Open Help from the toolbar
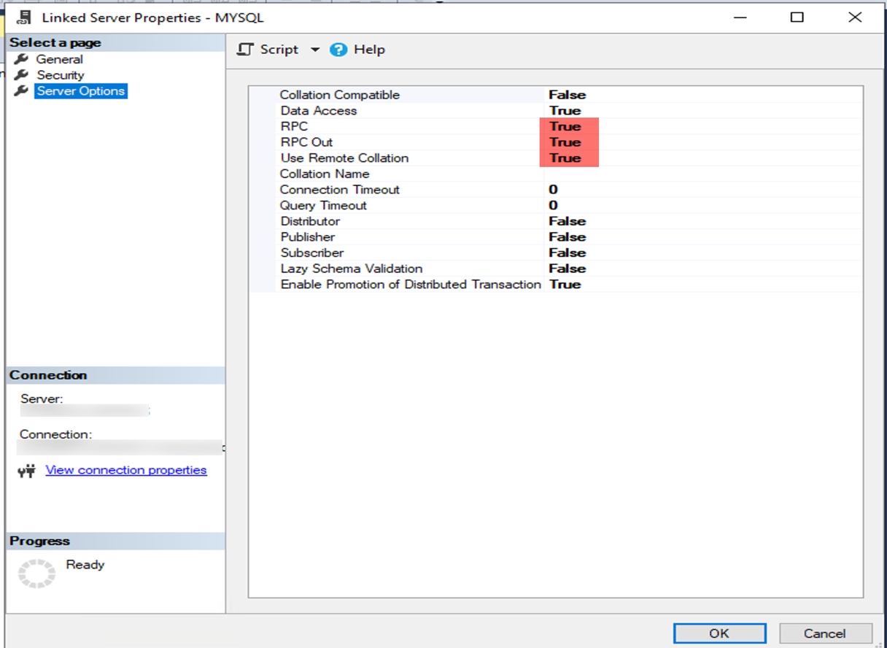 point(357,50)
